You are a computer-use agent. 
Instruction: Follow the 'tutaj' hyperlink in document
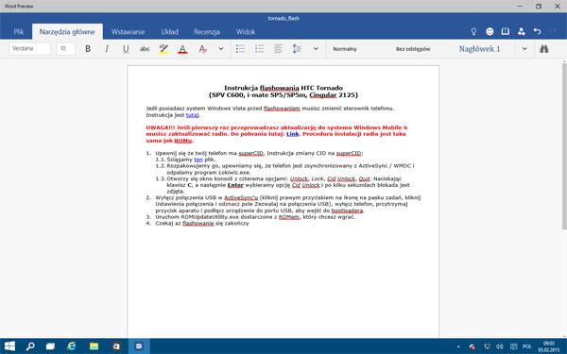point(193,115)
